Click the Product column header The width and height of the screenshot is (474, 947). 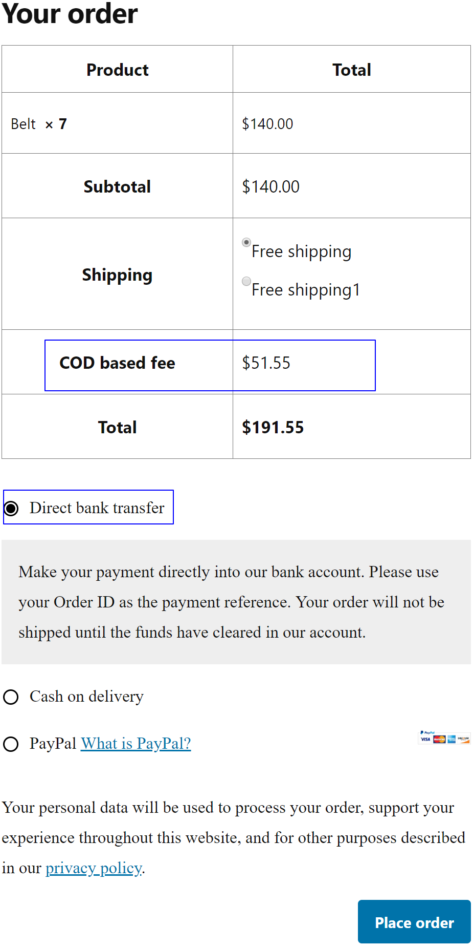click(x=117, y=69)
